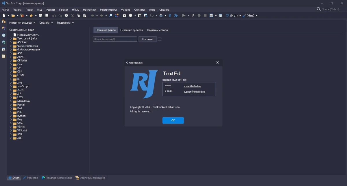Toggle the checkbox beside Открыть button
Viewport: 347px width, 186px height.
[160, 39]
